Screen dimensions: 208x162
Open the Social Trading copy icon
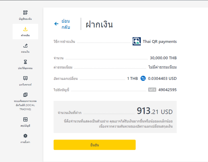(25, 95)
